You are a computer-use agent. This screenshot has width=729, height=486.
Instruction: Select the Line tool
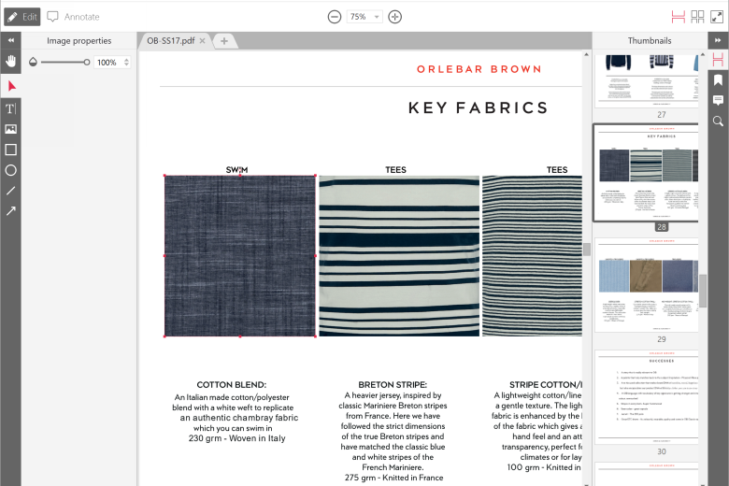(10, 191)
